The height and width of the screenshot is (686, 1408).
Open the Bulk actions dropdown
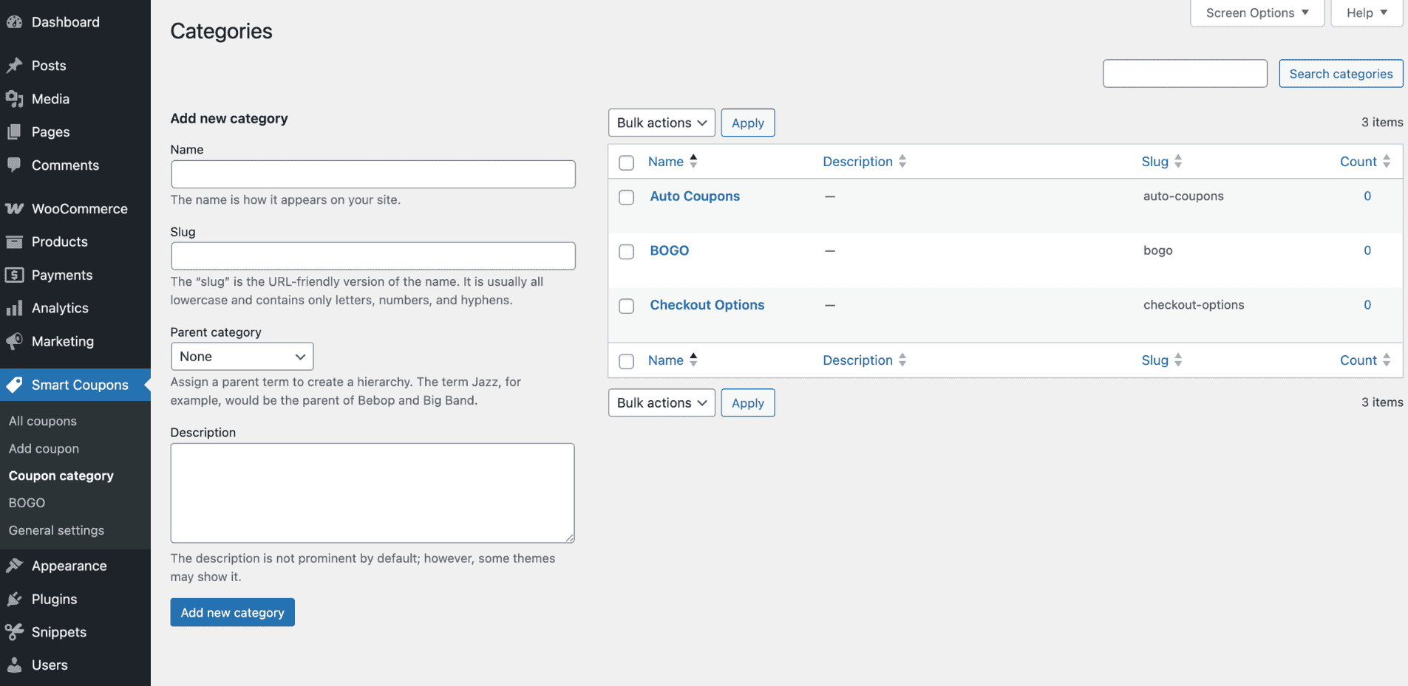[661, 123]
